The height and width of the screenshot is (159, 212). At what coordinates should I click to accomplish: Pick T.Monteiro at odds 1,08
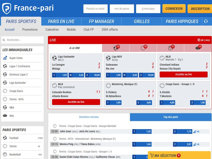click(x=198, y=103)
